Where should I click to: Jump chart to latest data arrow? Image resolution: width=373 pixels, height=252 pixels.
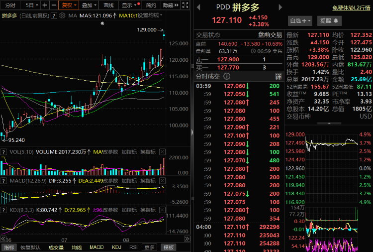click(x=187, y=239)
